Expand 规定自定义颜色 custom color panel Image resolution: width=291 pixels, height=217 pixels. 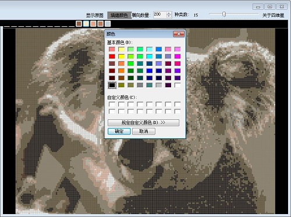click(x=143, y=123)
